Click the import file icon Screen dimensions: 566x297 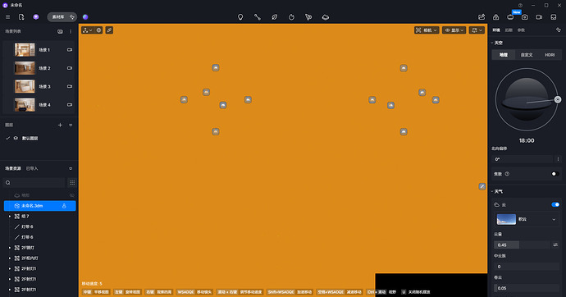coord(21,17)
